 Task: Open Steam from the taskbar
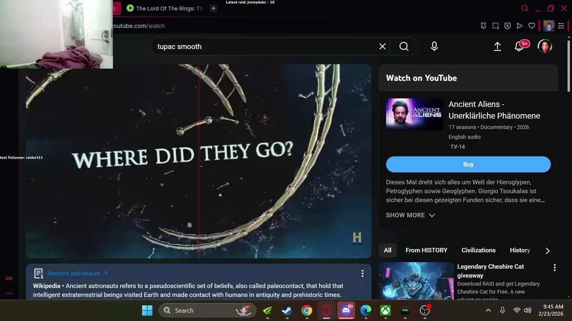coord(287,310)
